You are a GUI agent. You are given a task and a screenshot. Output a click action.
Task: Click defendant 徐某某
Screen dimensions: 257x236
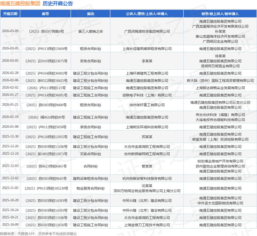pos(220,56)
